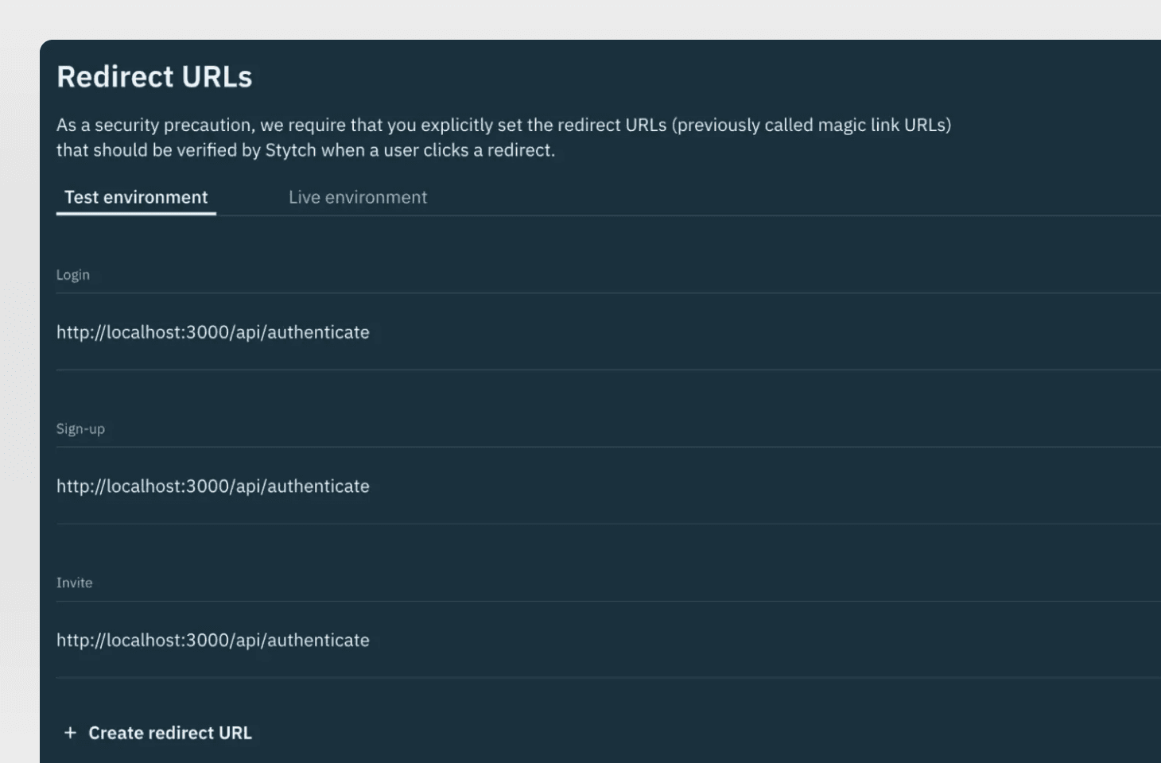Select the Sign-up redirect URL entry
The width and height of the screenshot is (1161, 763).
(212, 486)
